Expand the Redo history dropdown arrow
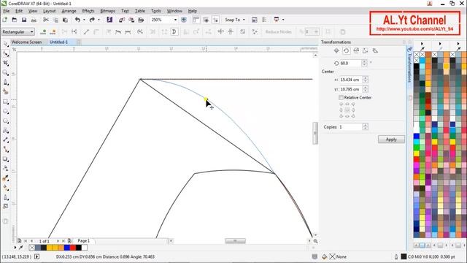The width and height of the screenshot is (467, 263). pos(99,20)
